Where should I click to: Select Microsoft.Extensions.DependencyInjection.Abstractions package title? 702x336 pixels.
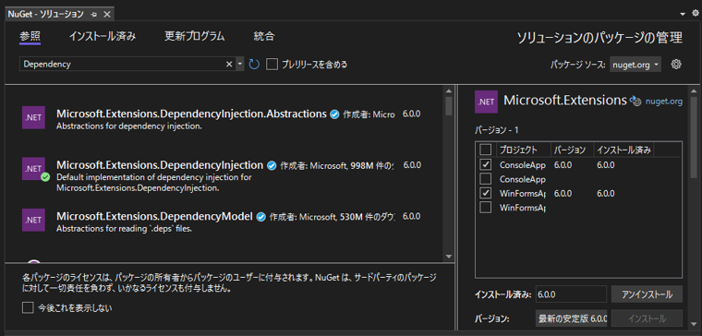[x=191, y=114]
